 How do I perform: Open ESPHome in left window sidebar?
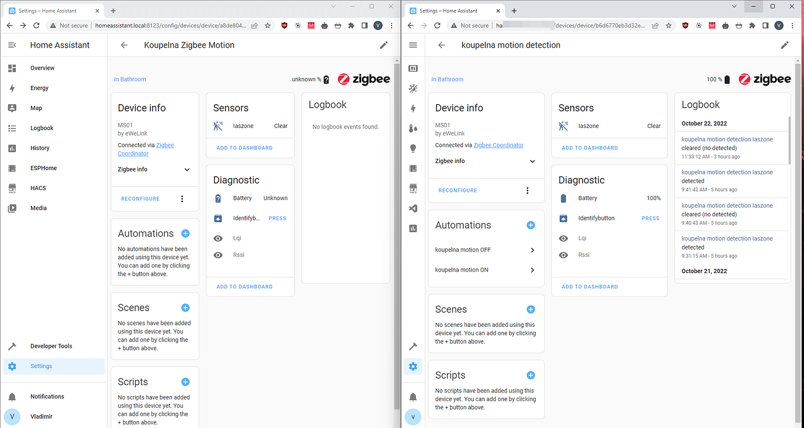[x=54, y=168]
